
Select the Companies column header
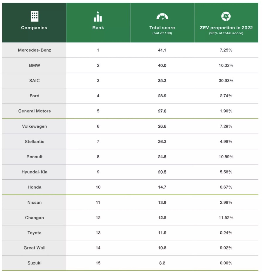34,28
